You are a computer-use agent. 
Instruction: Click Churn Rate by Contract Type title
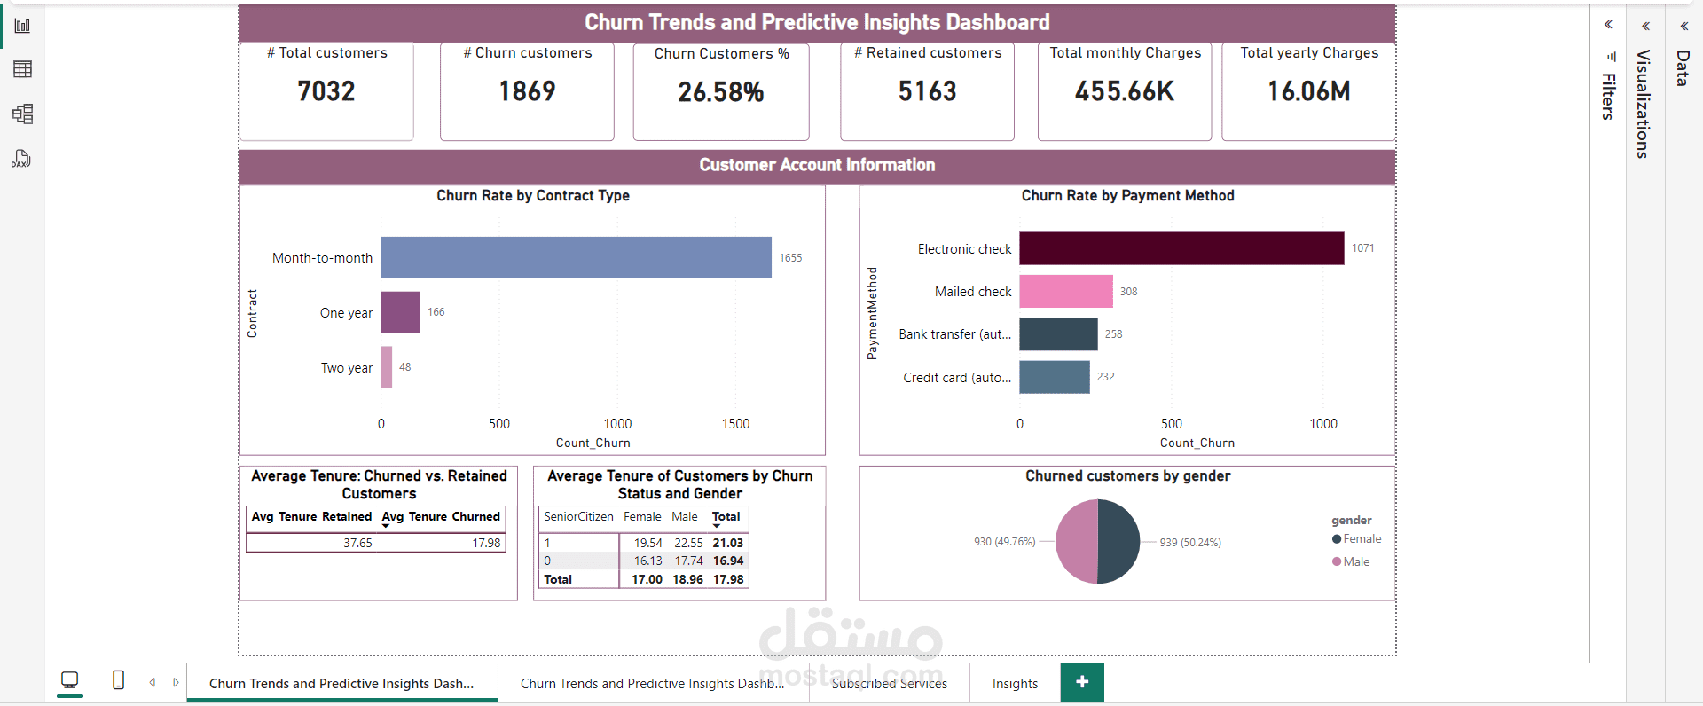[533, 195]
